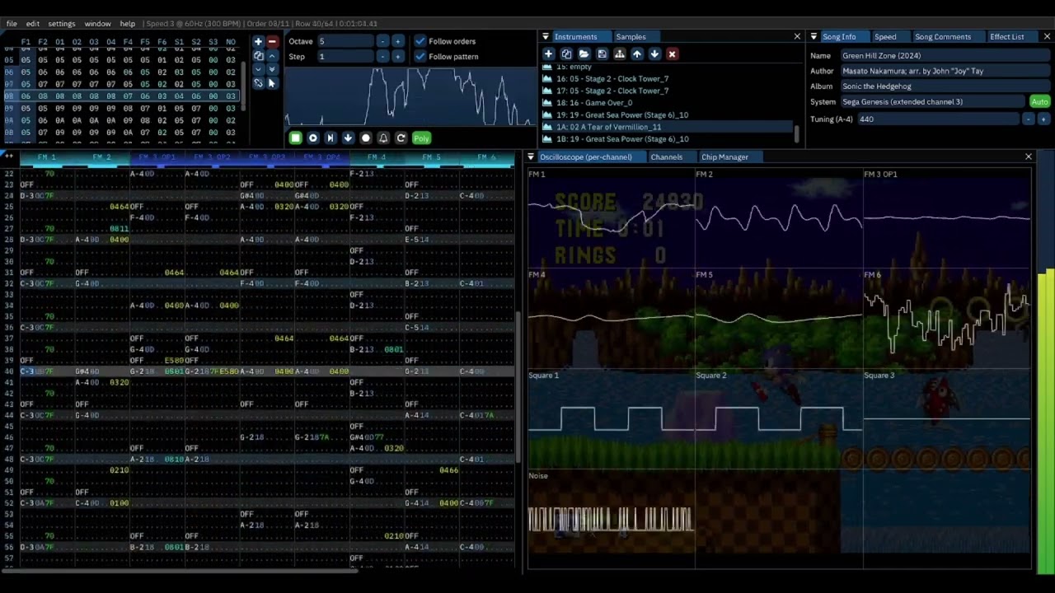Click the Author input field

(x=944, y=72)
